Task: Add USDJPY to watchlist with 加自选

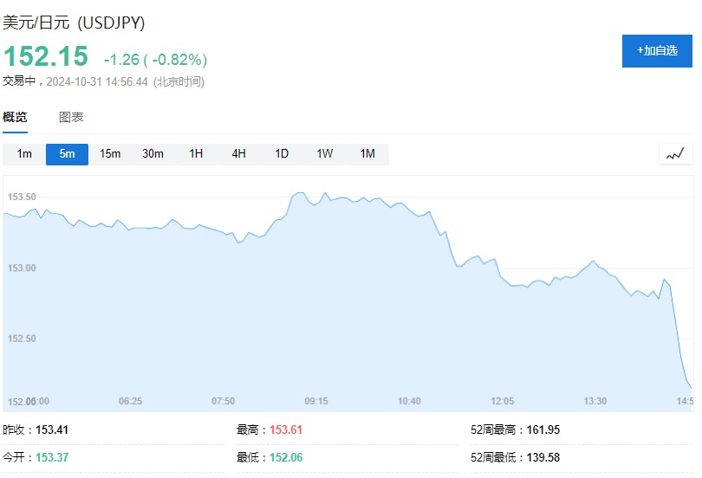Action: tap(657, 50)
